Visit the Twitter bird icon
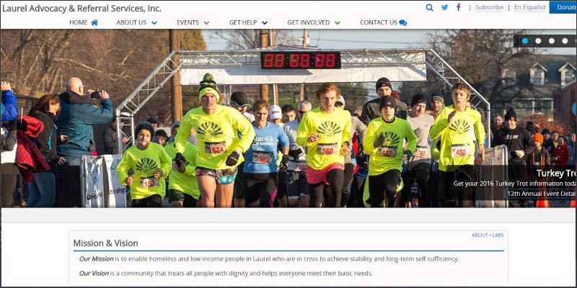The height and width of the screenshot is (288, 577). click(x=444, y=7)
